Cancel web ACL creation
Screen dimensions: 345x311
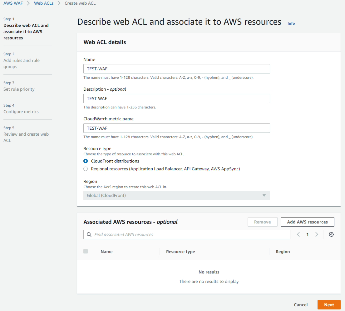pos(301,305)
